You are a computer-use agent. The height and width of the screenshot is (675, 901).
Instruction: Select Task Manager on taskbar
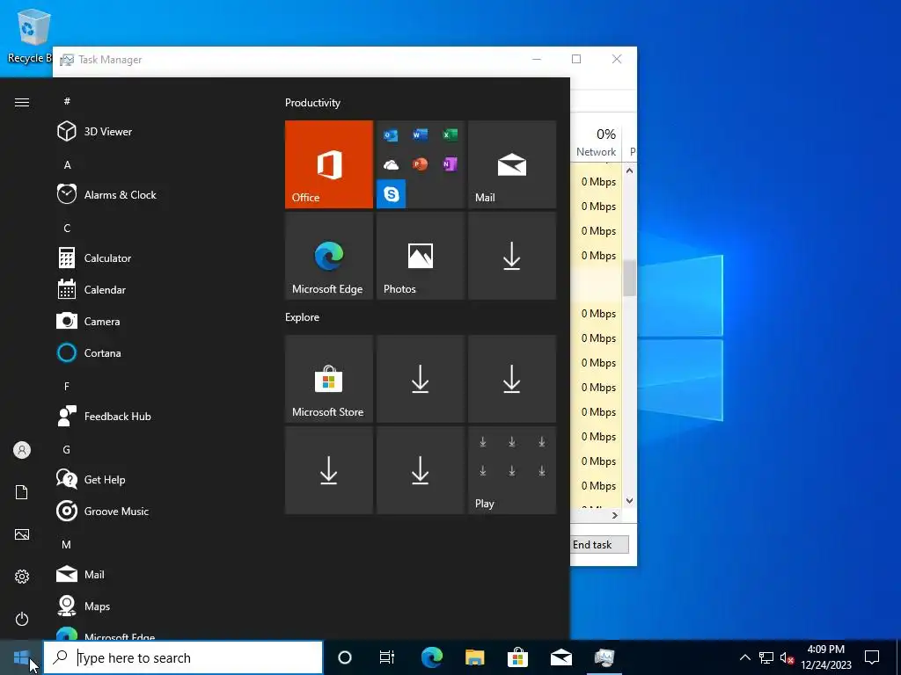point(604,657)
